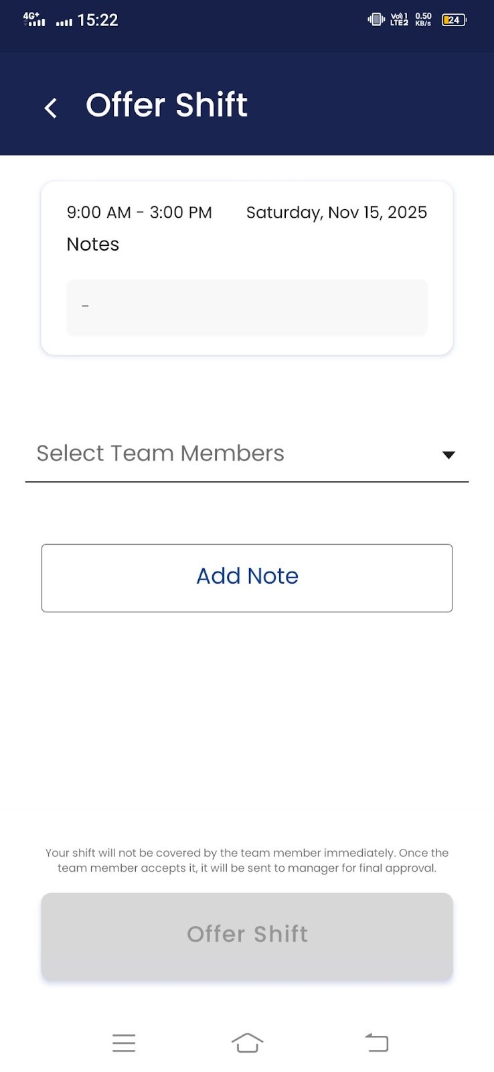Tap the back arrow beside Offer Shift
This screenshot has height=1072, width=494.
point(51,107)
